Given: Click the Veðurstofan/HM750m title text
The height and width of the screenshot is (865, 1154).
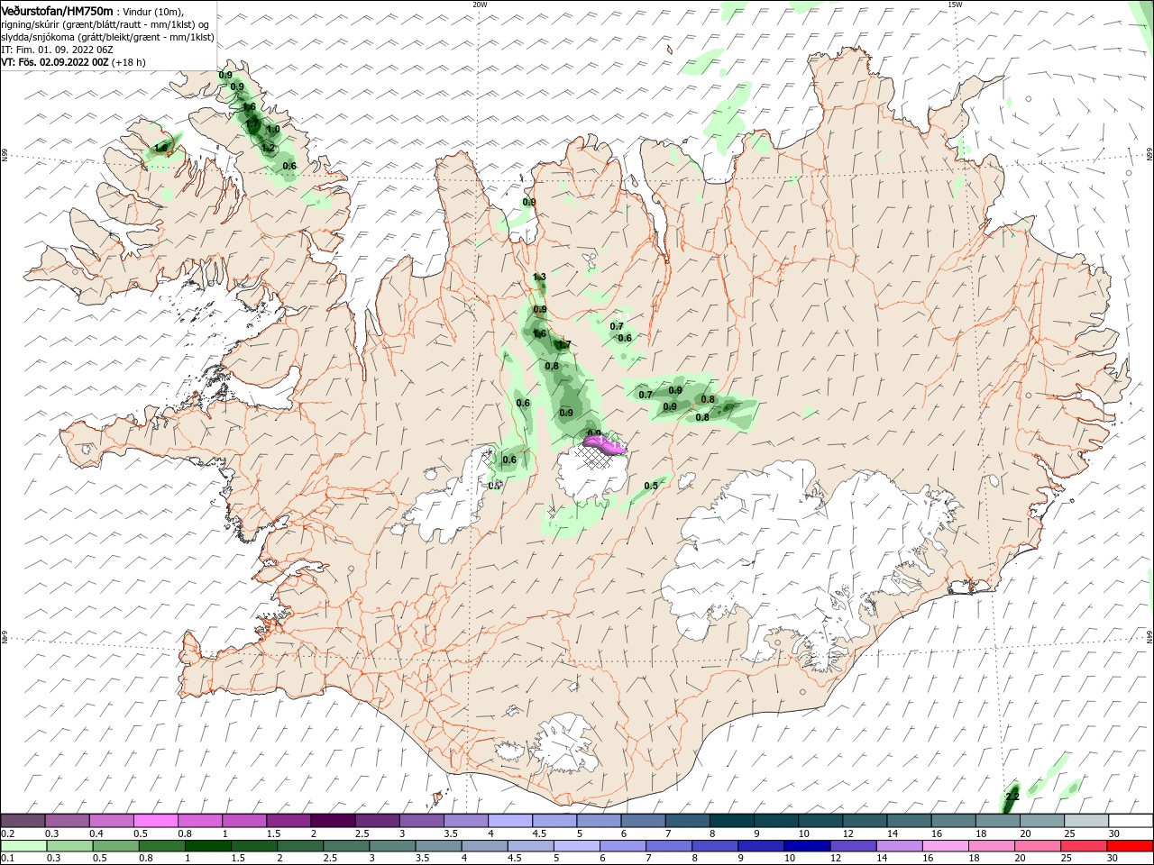Looking at the screenshot, I should (x=57, y=10).
